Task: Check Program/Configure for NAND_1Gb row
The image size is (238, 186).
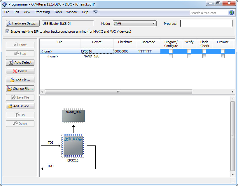Action: pos(171,56)
